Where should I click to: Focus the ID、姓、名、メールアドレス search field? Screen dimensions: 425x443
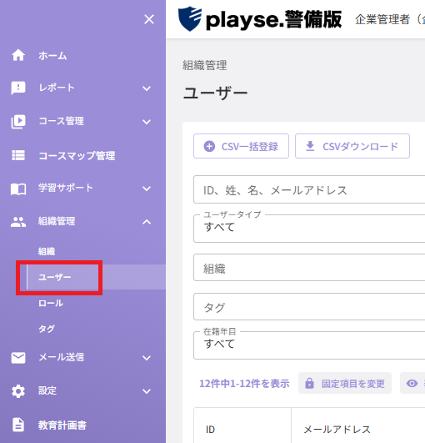[x=309, y=189]
